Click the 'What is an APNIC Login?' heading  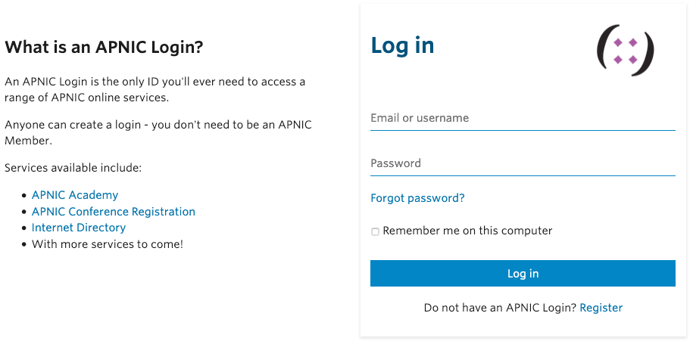[105, 47]
